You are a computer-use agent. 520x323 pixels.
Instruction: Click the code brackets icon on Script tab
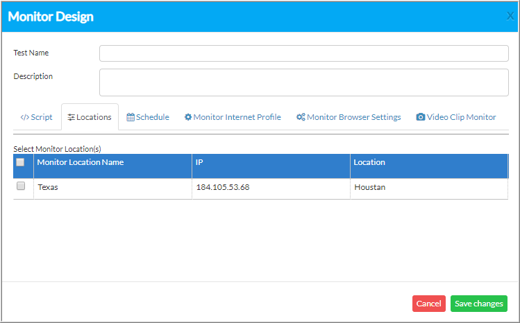point(25,117)
